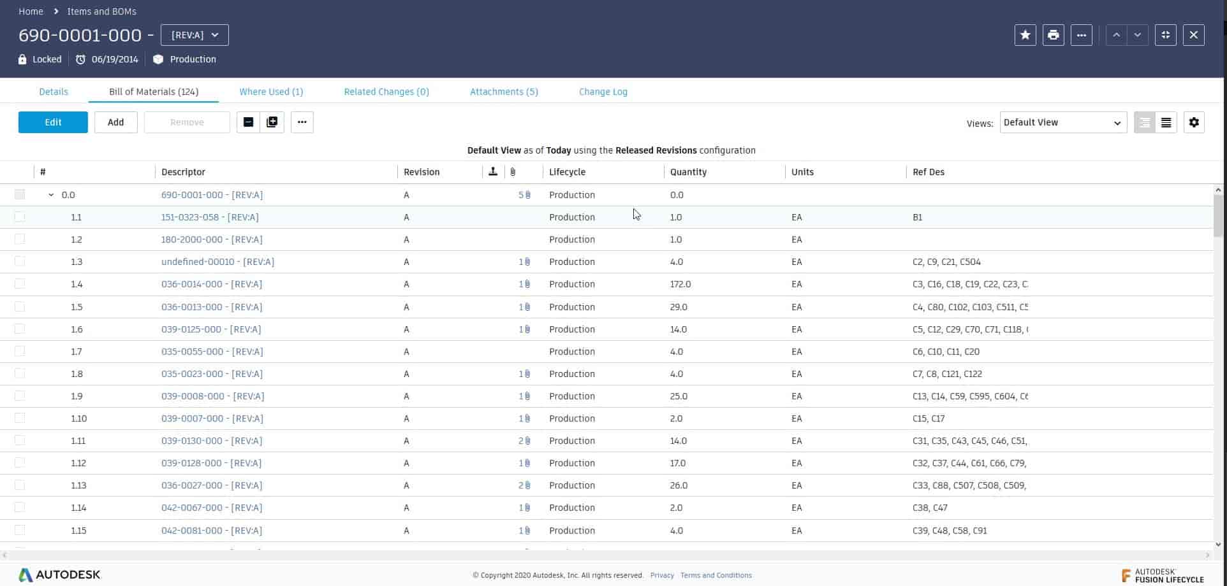Select the Bill of Materials (124) tab
Viewport: 1227px width, 586px height.
coord(154,92)
